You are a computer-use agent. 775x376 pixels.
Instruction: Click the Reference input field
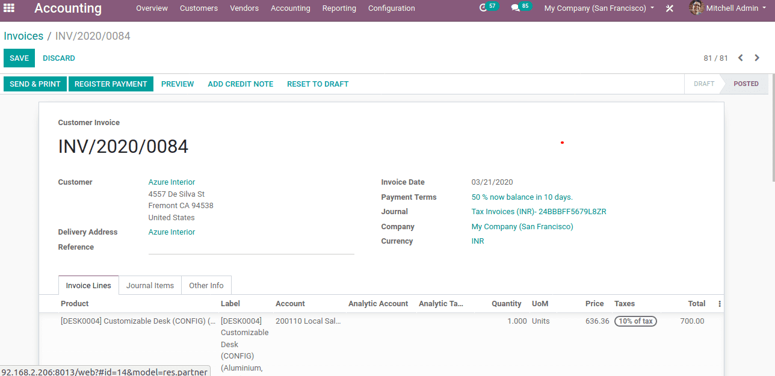pos(251,247)
